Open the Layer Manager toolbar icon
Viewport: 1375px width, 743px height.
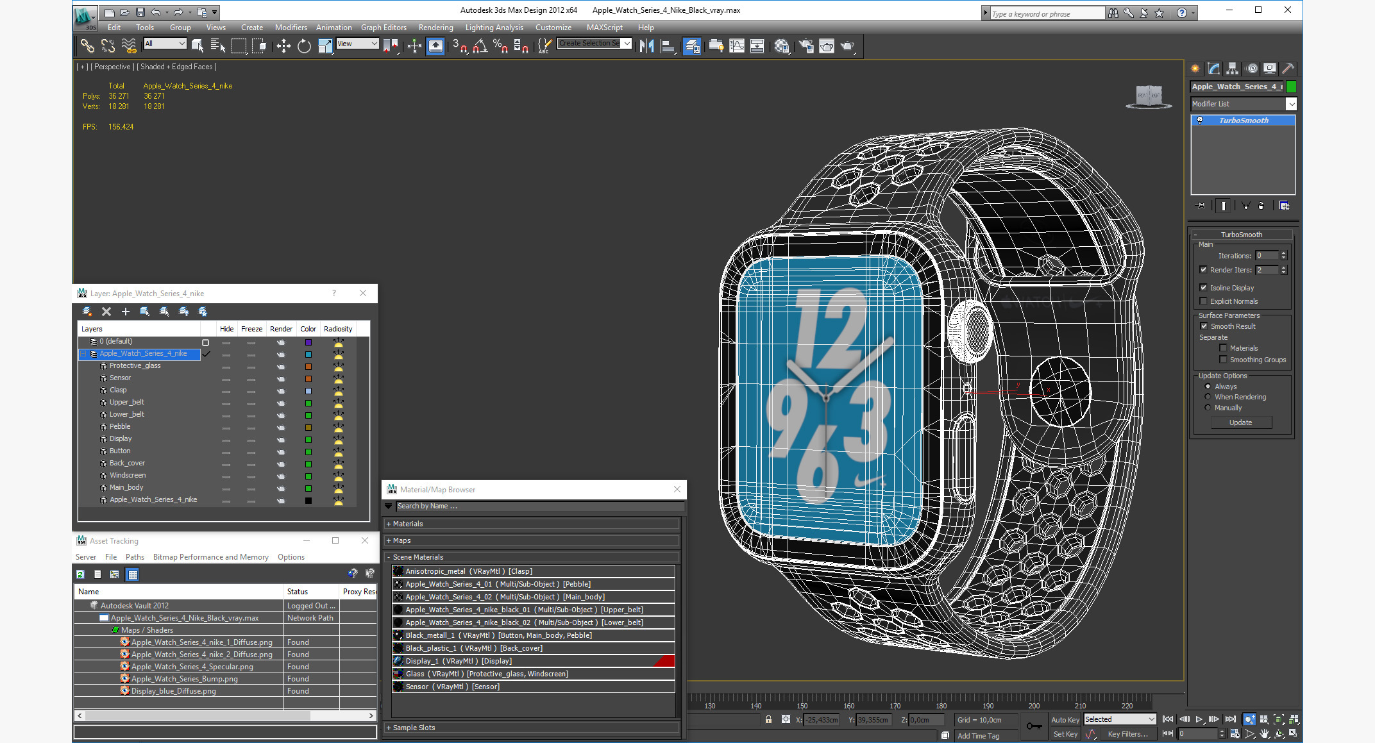[691, 46]
